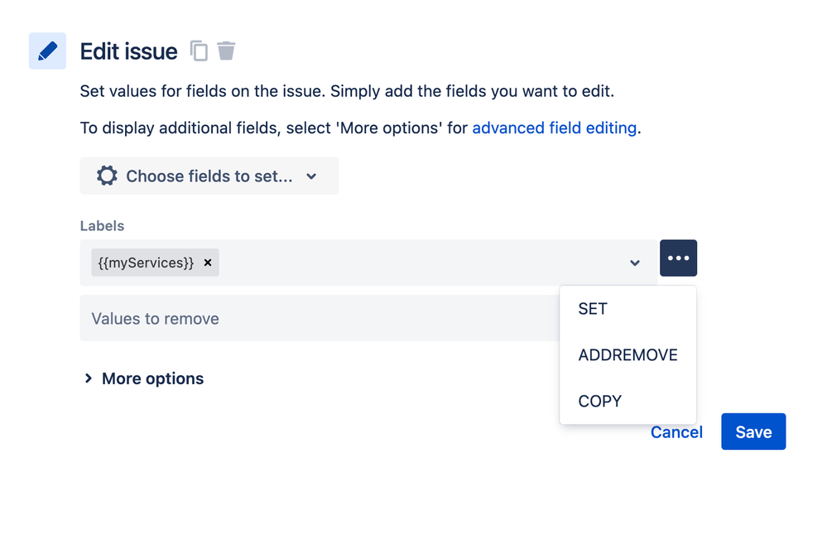Cancel editing the issue action

(676, 432)
